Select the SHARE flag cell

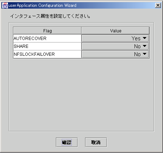(47, 46)
